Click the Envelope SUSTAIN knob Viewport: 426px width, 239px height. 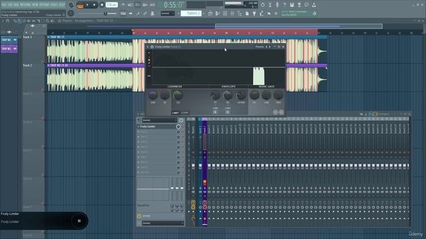[241, 96]
